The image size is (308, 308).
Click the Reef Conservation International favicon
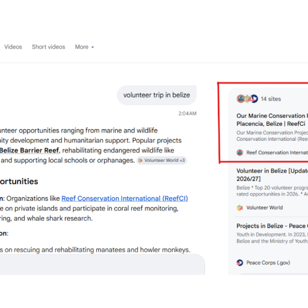(240, 153)
